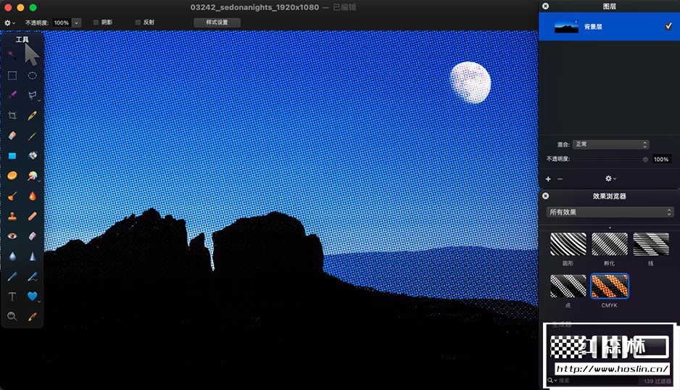
Task: Select the 圆形 halftone effect thumbnail
Action: [x=568, y=244]
